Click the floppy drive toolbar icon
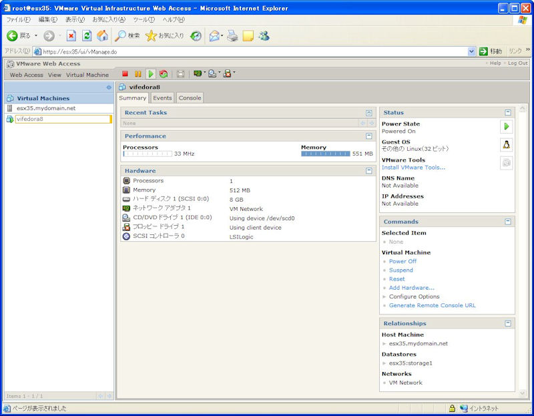 point(227,73)
